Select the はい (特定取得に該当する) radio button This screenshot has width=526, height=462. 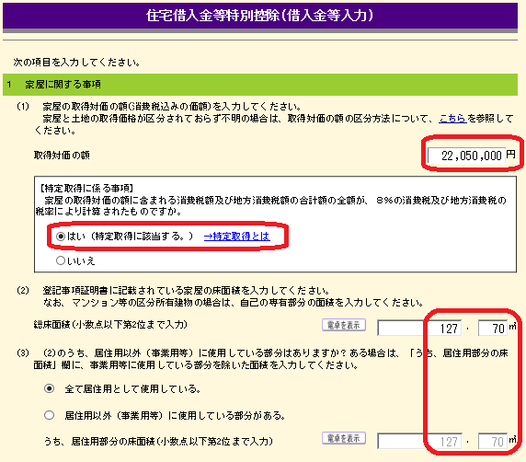(61, 237)
